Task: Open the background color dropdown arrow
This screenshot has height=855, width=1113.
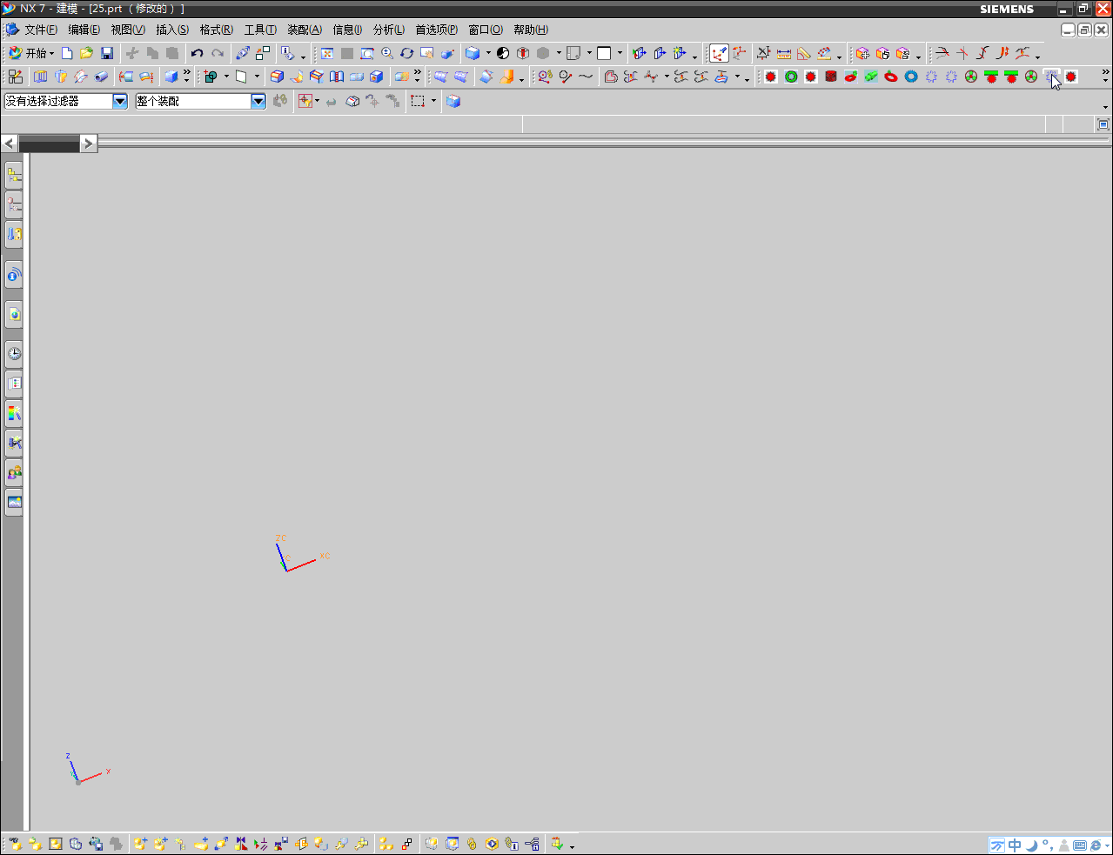Action: pos(620,53)
